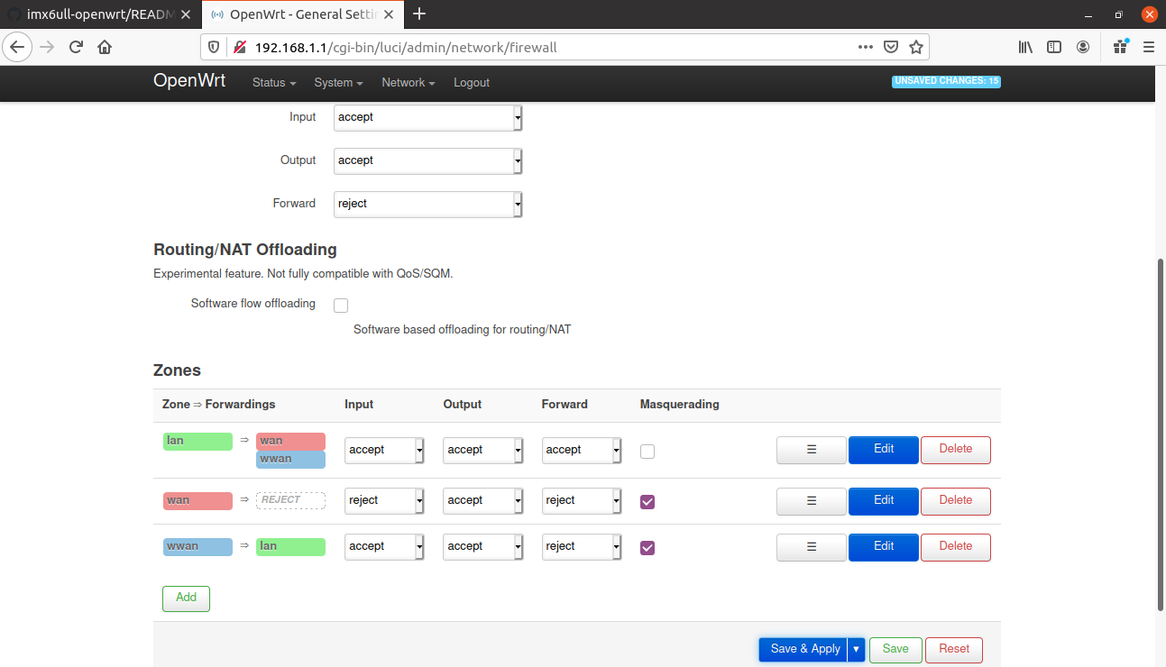Screen dimensions: 1166x667
Task: Click the OpenWrt brand link
Action: tap(189, 80)
